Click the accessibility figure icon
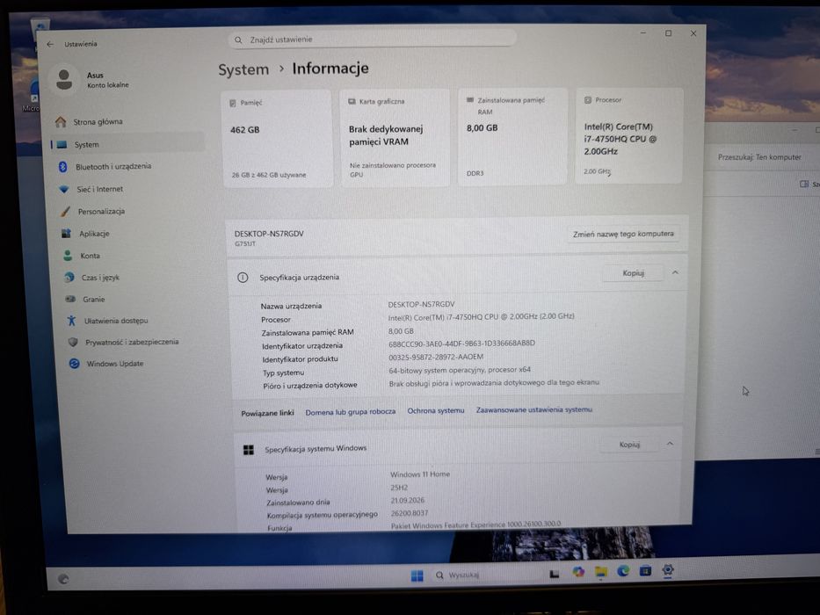 coord(72,321)
